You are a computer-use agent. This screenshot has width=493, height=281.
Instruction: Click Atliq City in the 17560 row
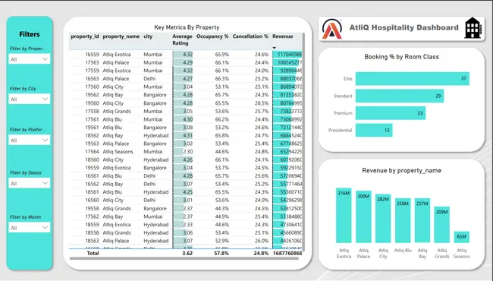click(113, 87)
